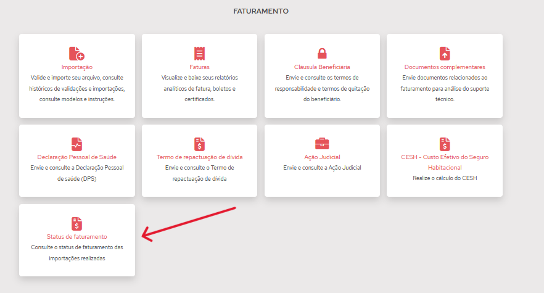Click 'Visualize e baixe seus relatórios' description text
The image size is (544, 293).
point(199,88)
